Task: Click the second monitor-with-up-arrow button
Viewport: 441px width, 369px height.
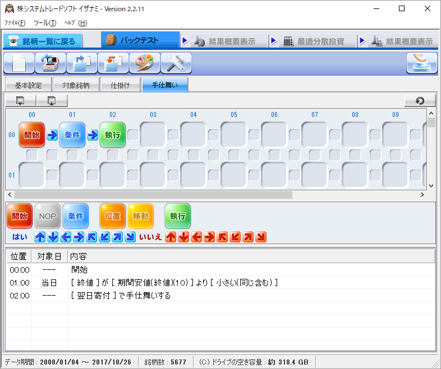Action: pyautogui.click(x=52, y=100)
